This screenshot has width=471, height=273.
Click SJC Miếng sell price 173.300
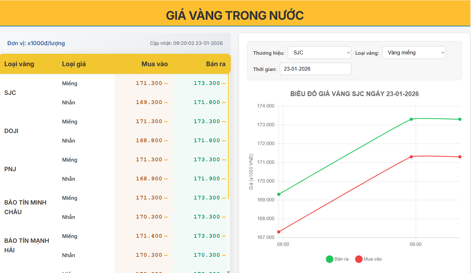pos(207,83)
